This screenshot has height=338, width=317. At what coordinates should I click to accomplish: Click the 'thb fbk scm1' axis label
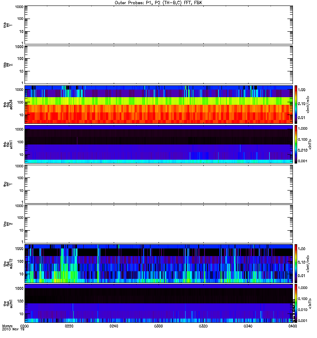pyautogui.click(x=8, y=144)
